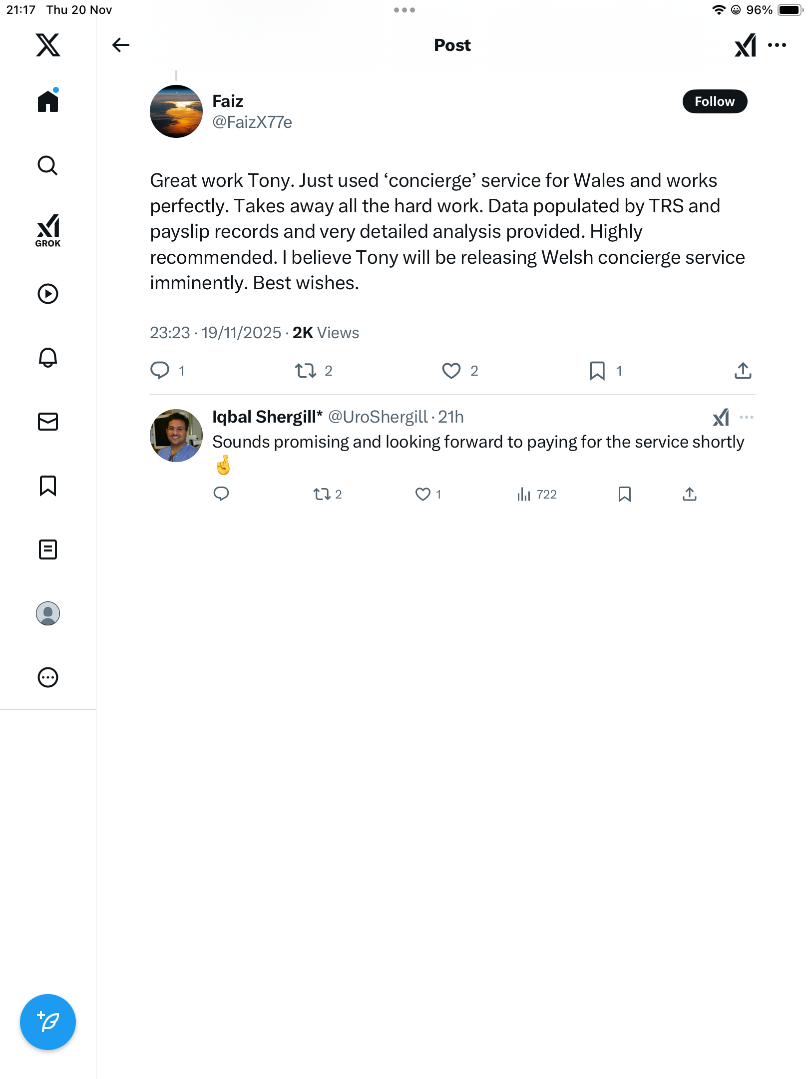Open more options on Iqbal's reply
This screenshot has height=1079, width=809.
746,417
